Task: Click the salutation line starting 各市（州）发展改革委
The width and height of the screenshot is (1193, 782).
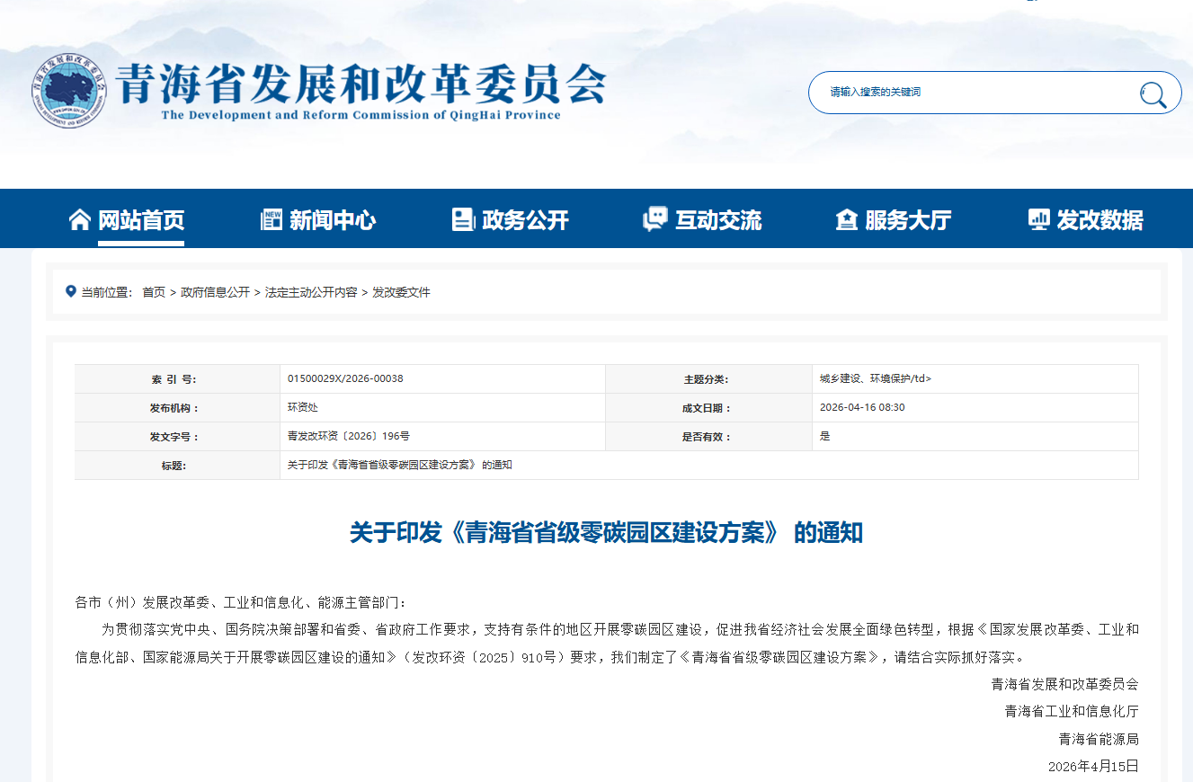Action: coord(241,601)
